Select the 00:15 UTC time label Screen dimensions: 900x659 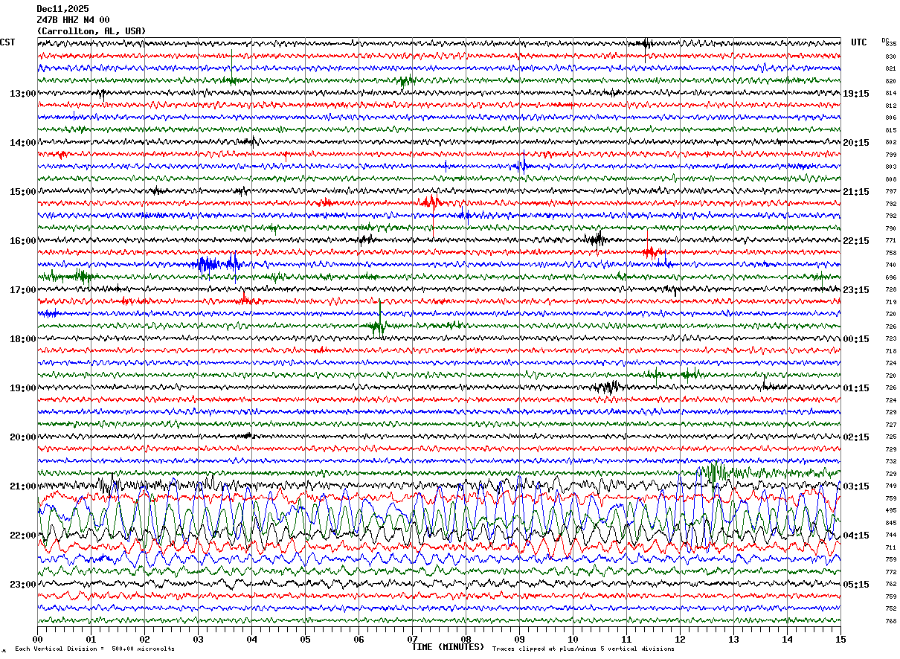point(856,339)
